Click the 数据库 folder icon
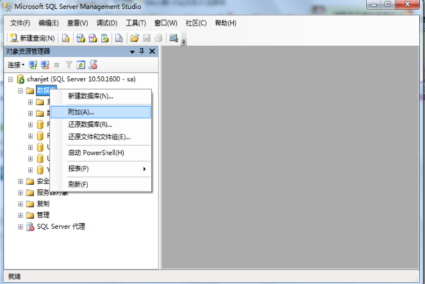Screen dimensions: 425x284 click(30, 90)
